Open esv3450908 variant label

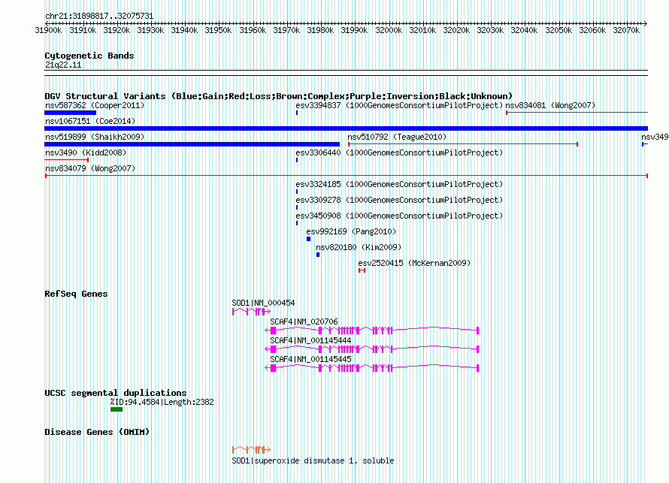click(x=399, y=216)
